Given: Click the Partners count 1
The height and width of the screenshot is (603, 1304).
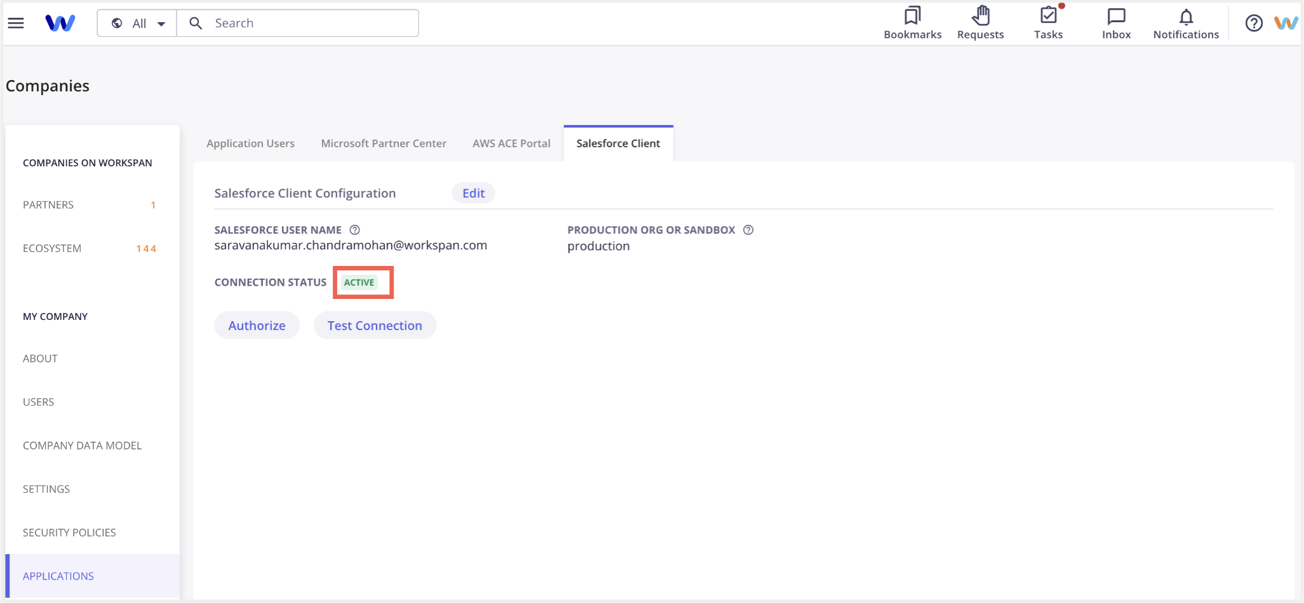Looking at the screenshot, I should tap(153, 205).
